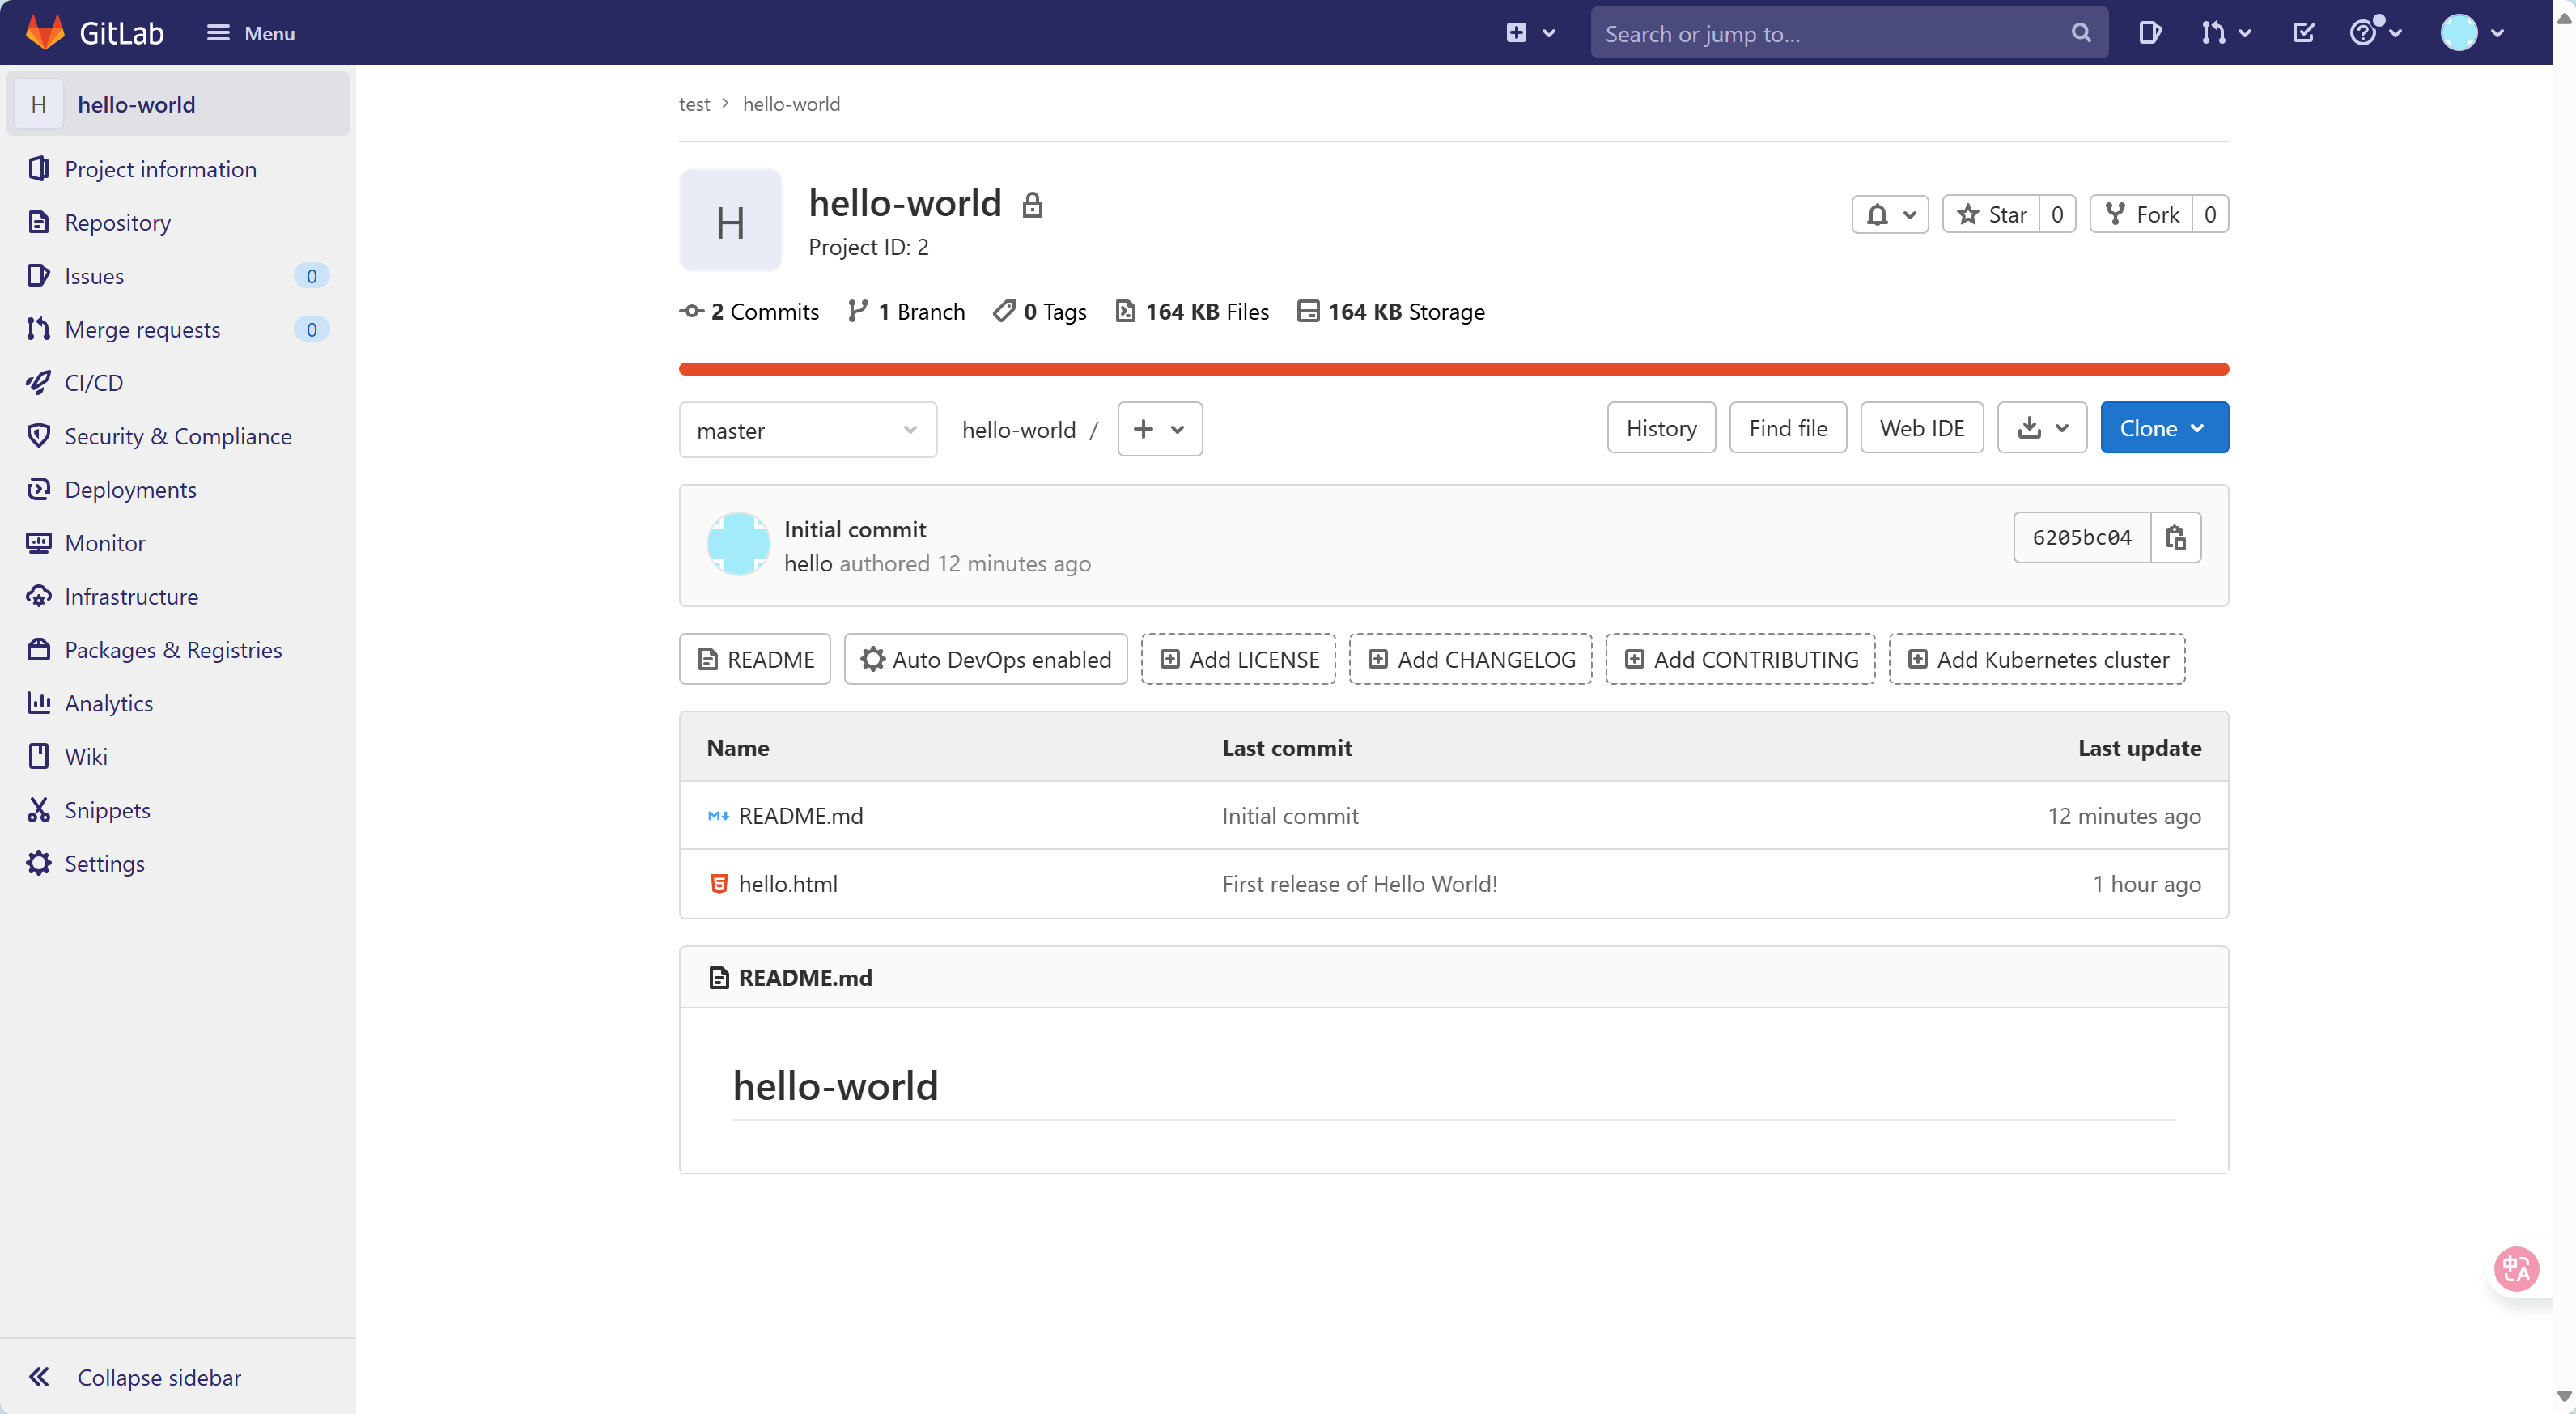Click Add CONTRIBUTING
Image resolution: width=2576 pixels, height=1414 pixels.
pyautogui.click(x=1740, y=659)
